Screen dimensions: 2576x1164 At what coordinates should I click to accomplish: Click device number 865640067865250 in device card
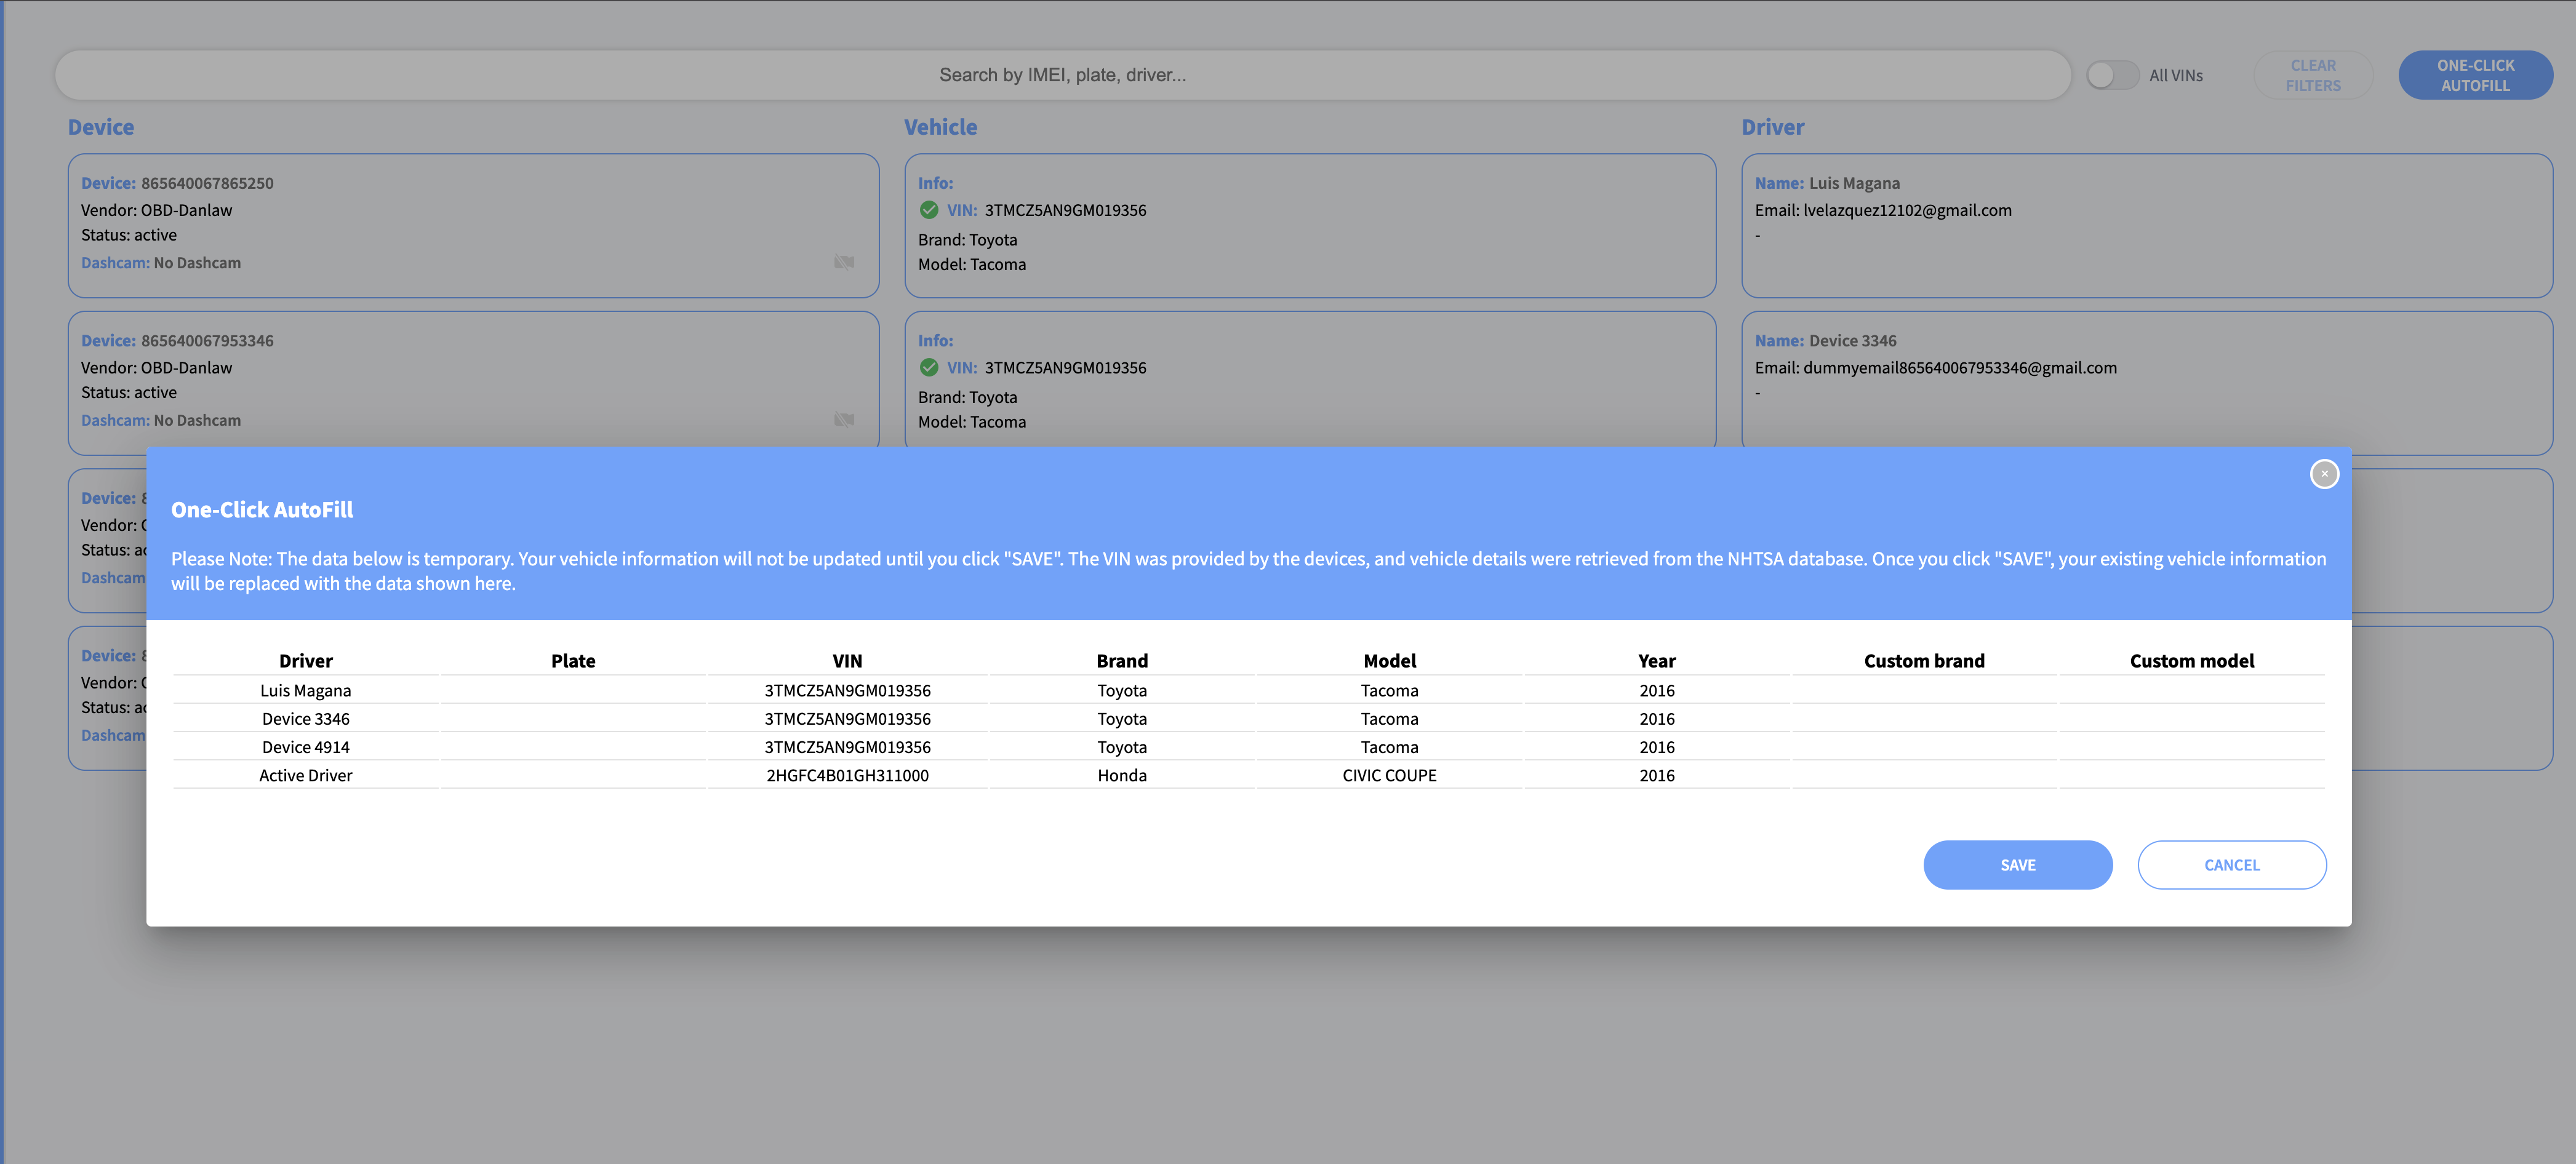(x=207, y=183)
